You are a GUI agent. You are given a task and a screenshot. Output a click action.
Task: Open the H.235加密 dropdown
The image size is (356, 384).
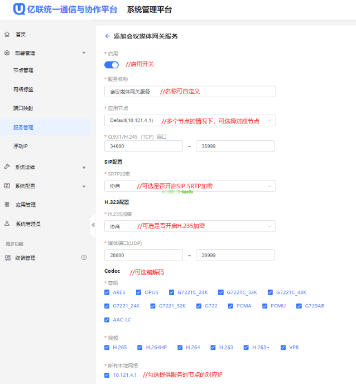pyautogui.click(x=190, y=226)
